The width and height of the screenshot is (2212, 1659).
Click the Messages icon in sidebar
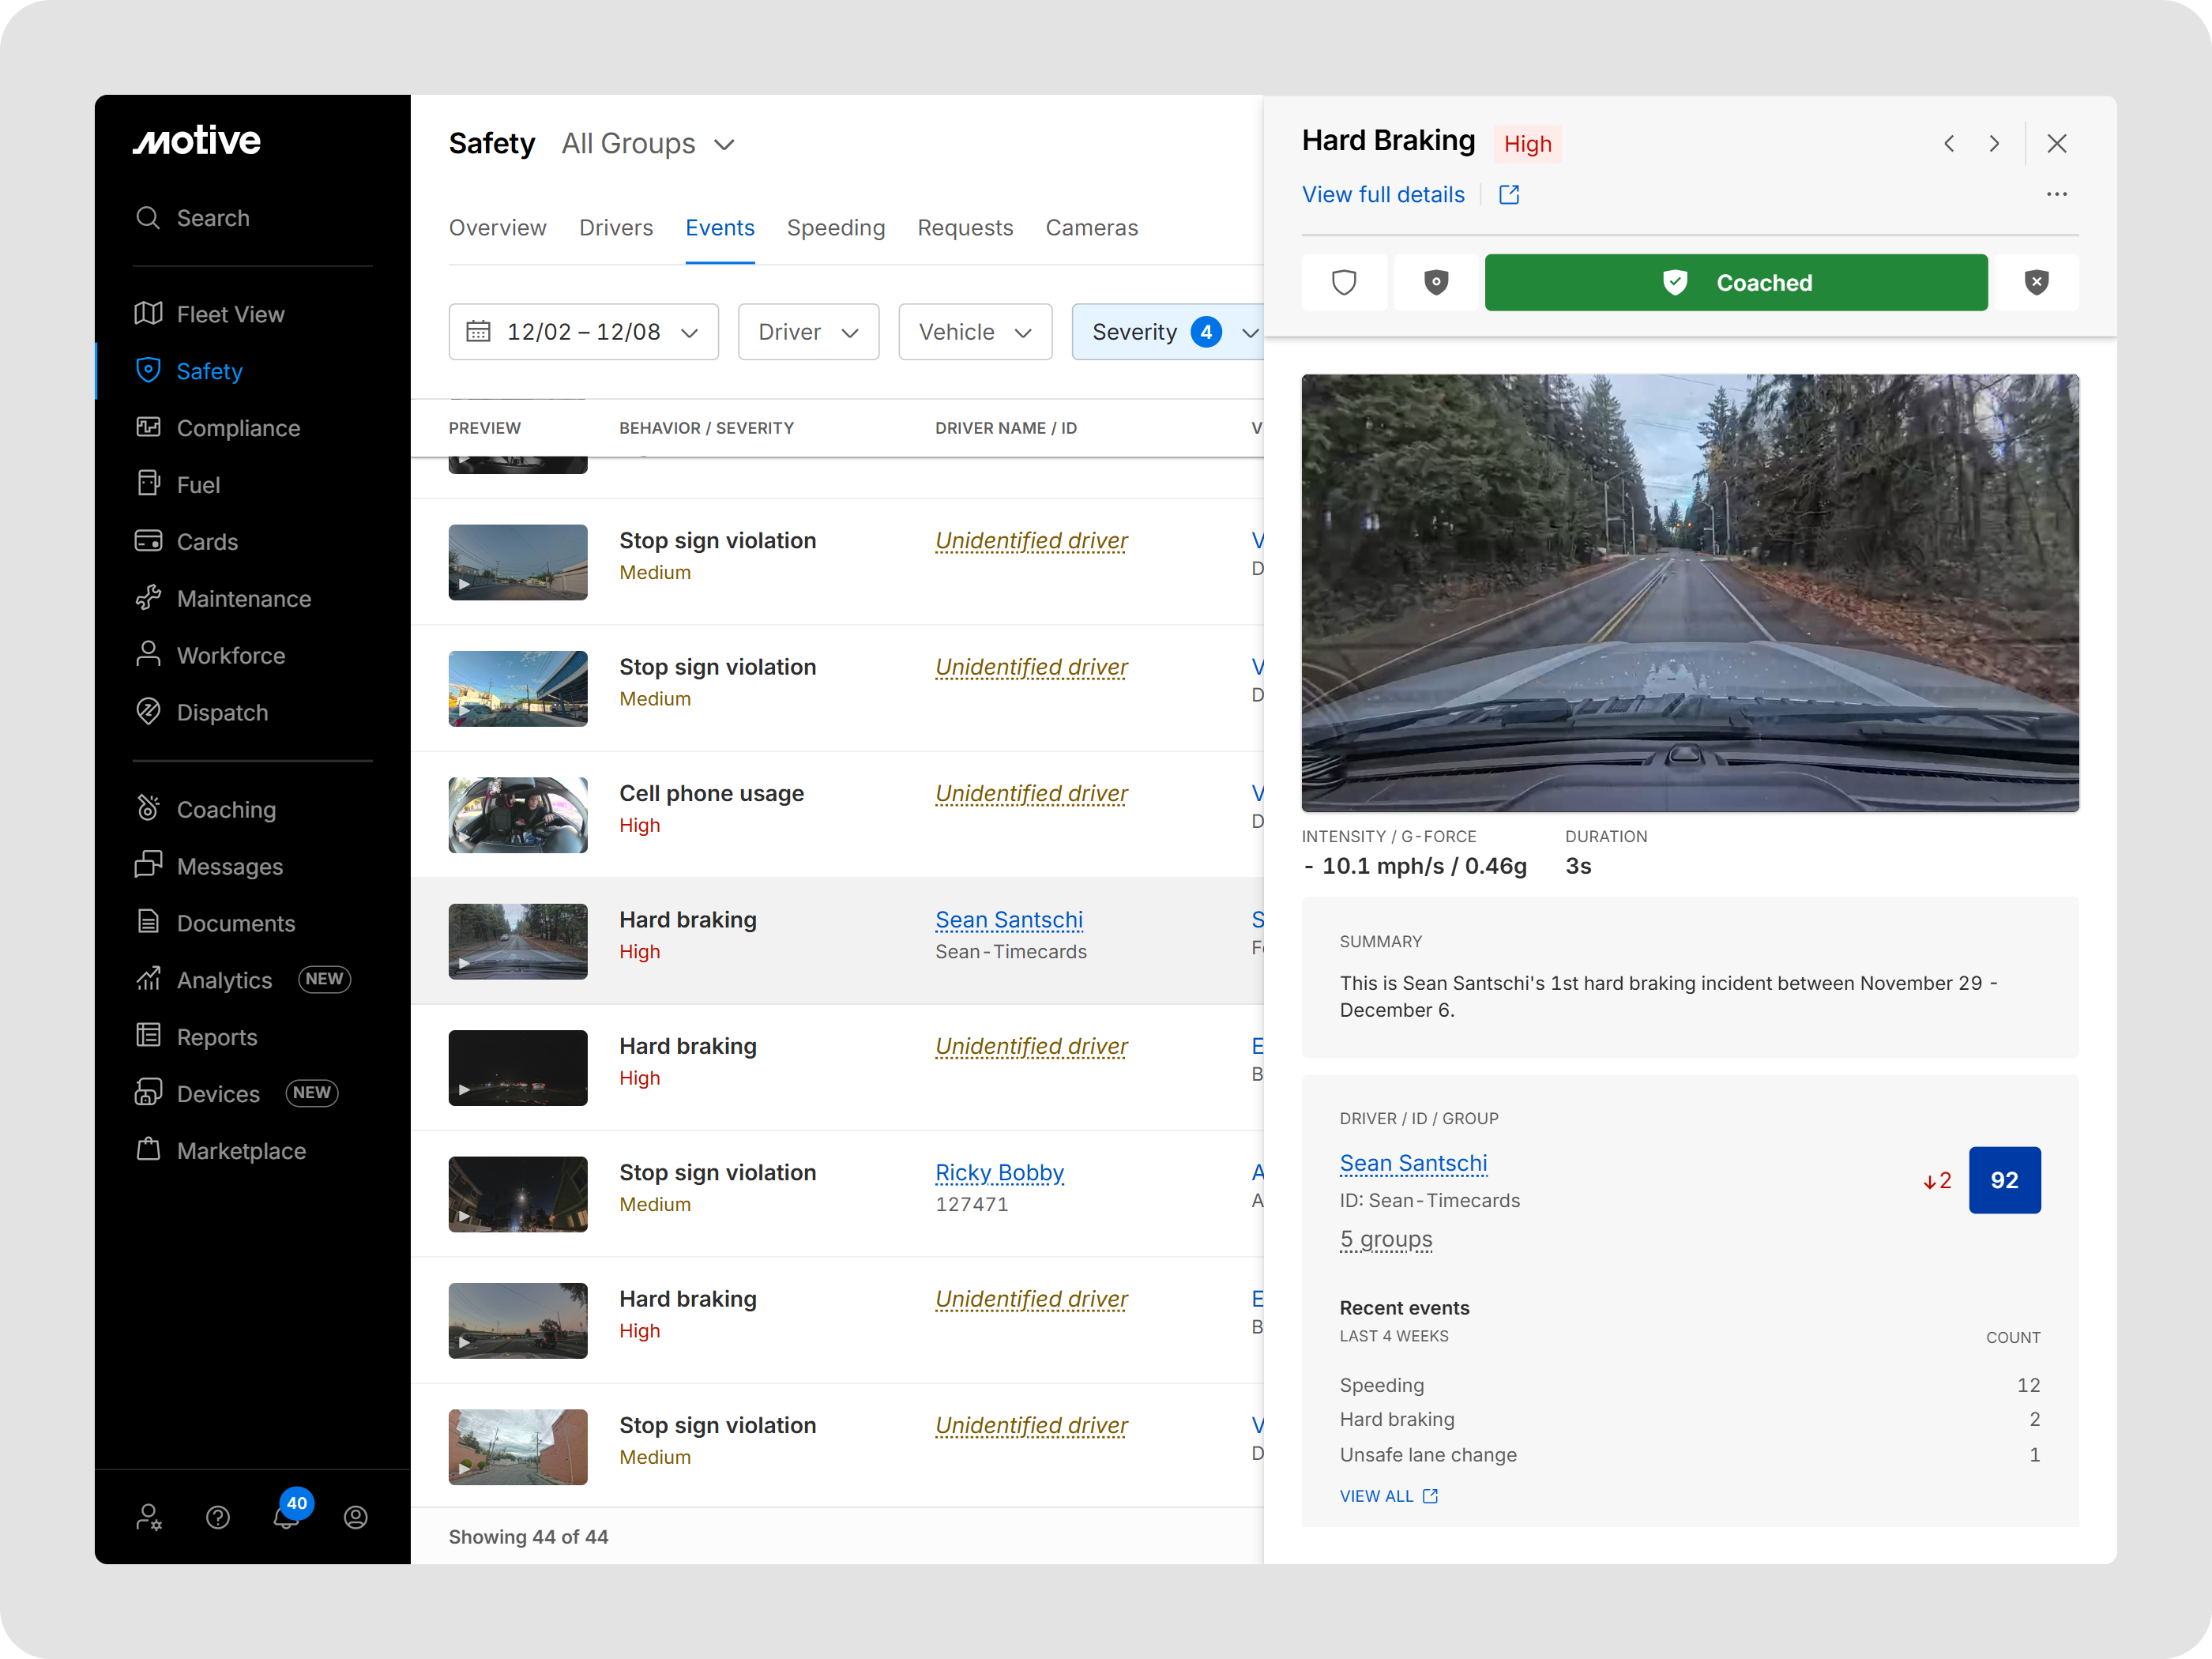pyautogui.click(x=148, y=865)
